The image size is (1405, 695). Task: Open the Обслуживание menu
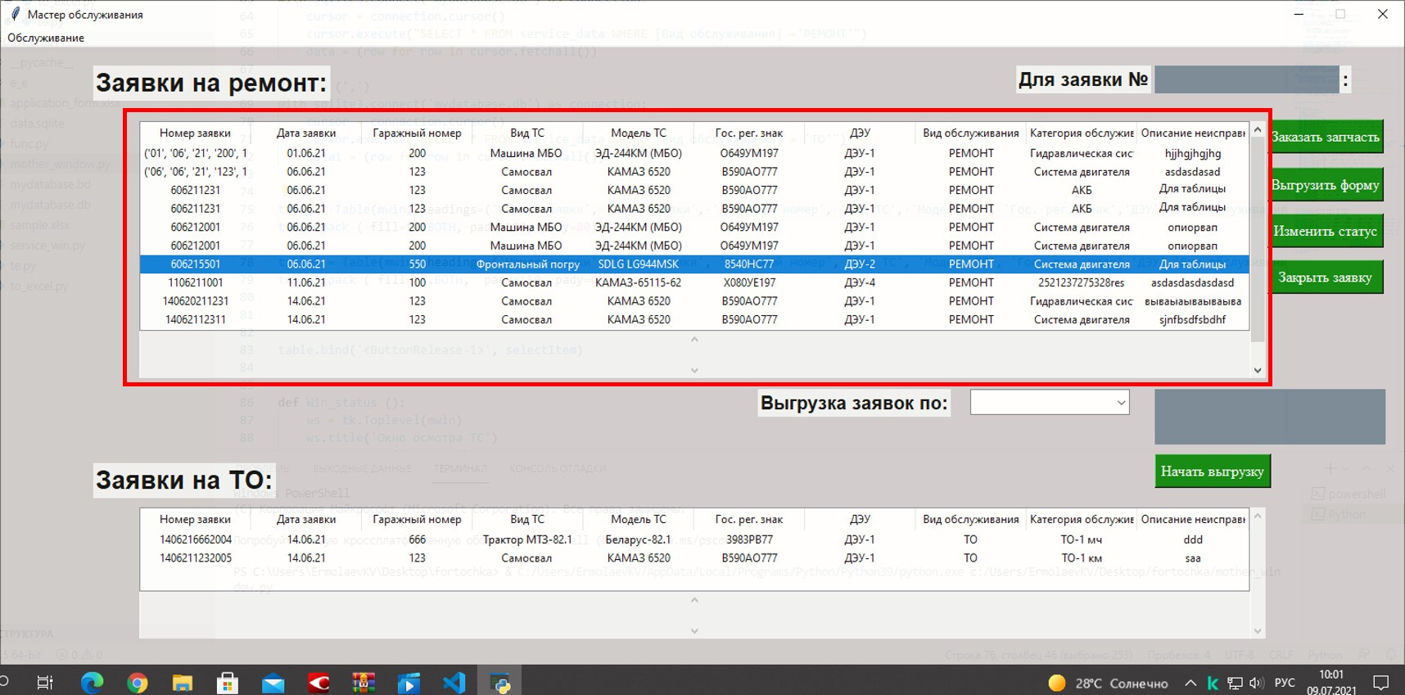(46, 38)
